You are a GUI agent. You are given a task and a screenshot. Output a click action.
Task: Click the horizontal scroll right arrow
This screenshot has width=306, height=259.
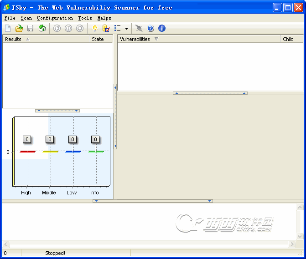(x=292, y=244)
